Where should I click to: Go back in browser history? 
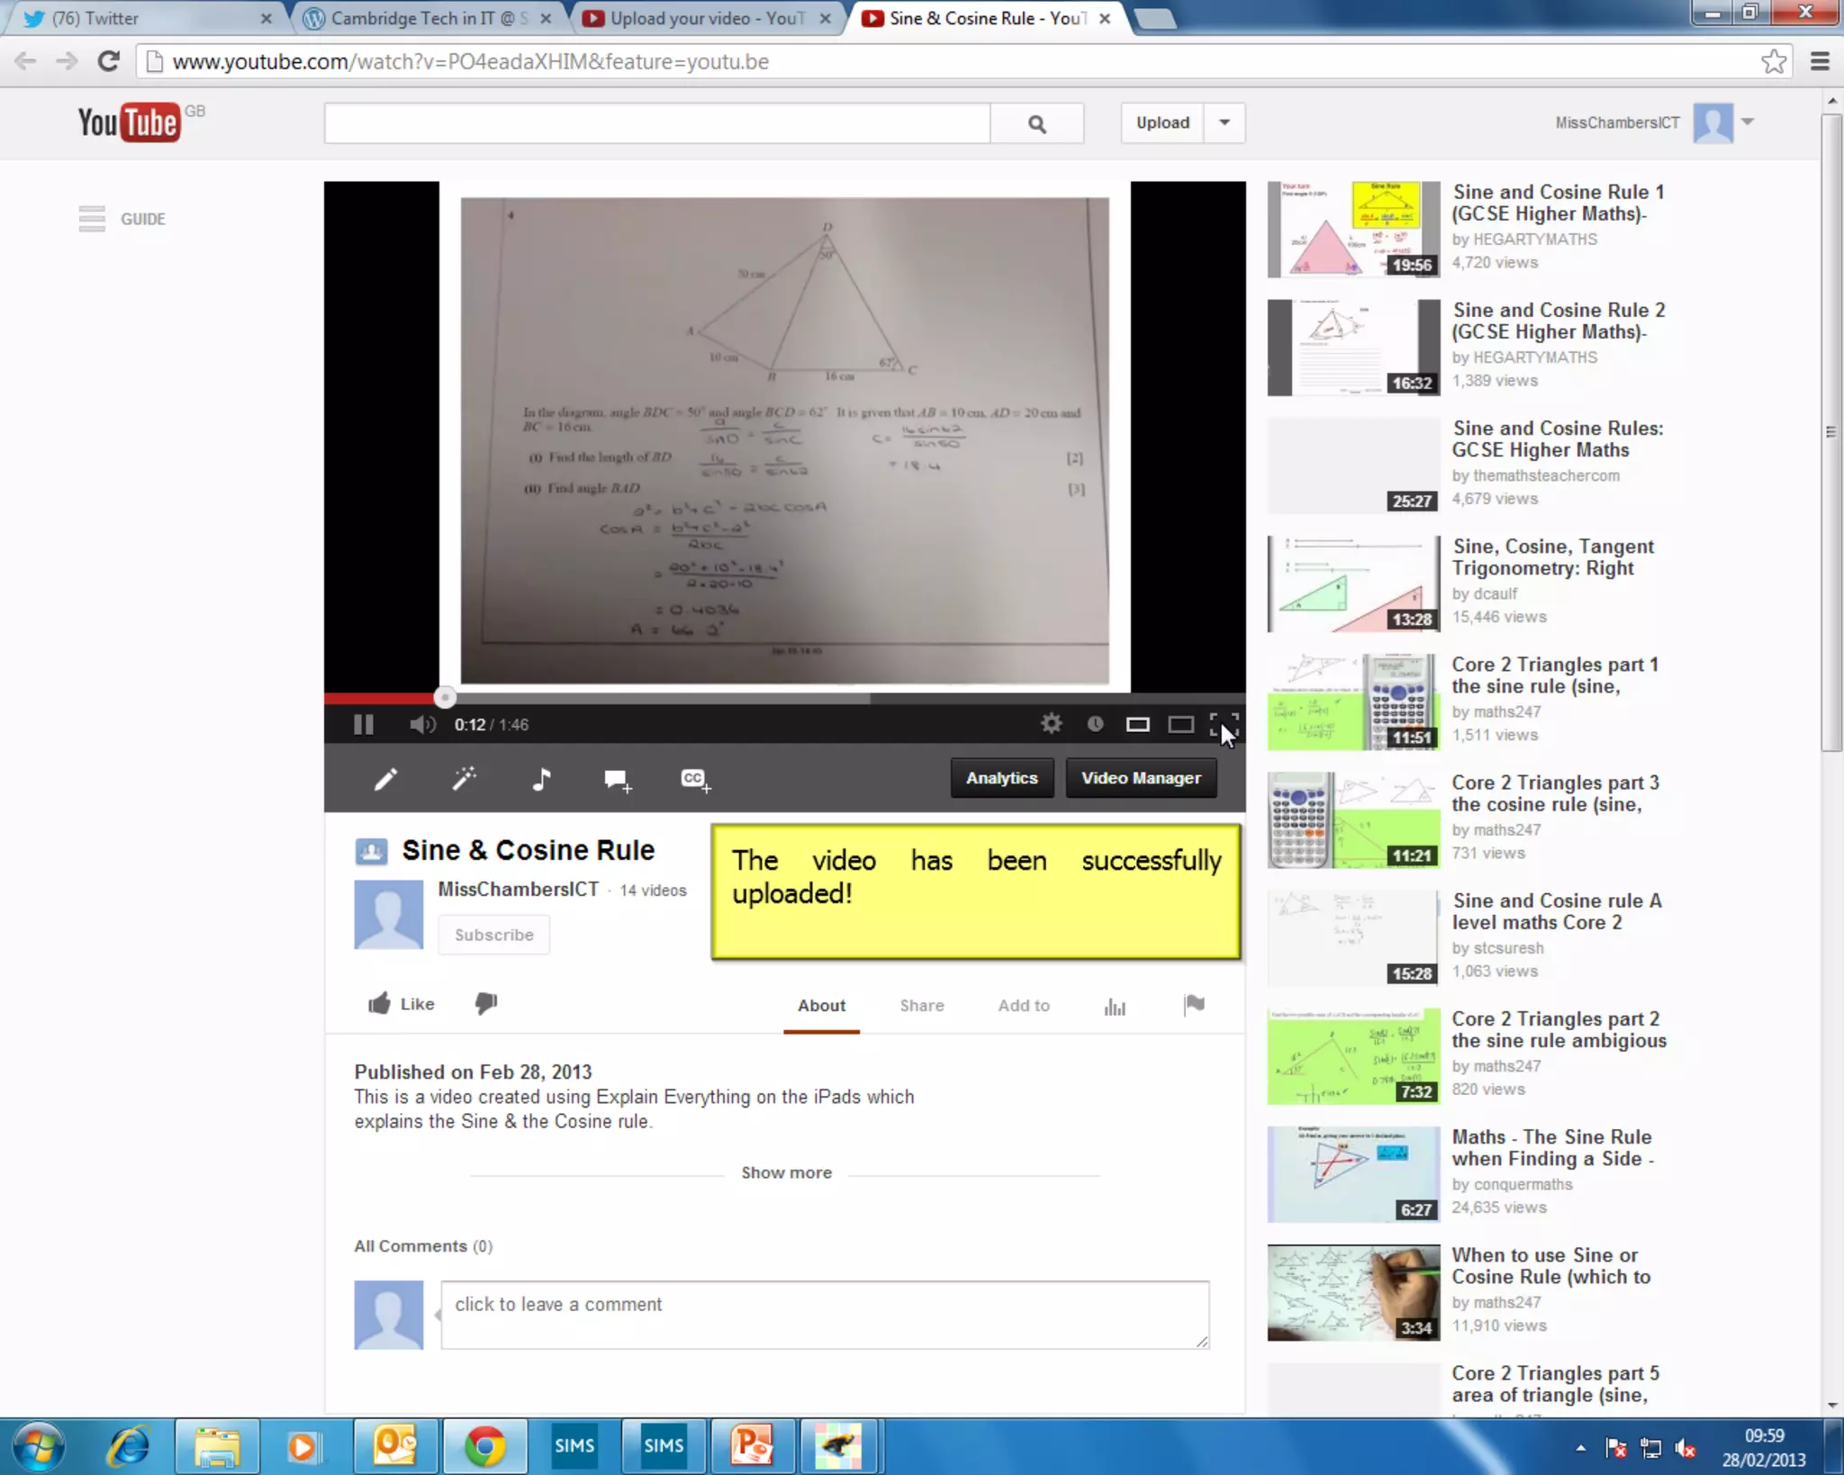pyautogui.click(x=25, y=61)
